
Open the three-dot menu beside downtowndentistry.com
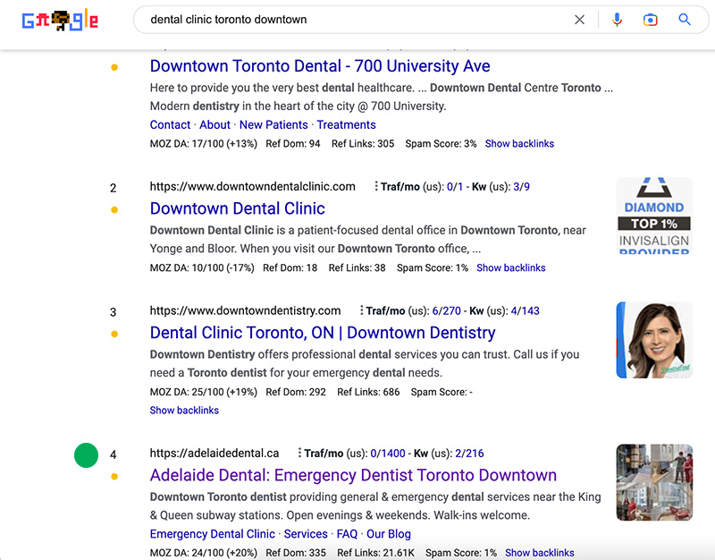[361, 310]
